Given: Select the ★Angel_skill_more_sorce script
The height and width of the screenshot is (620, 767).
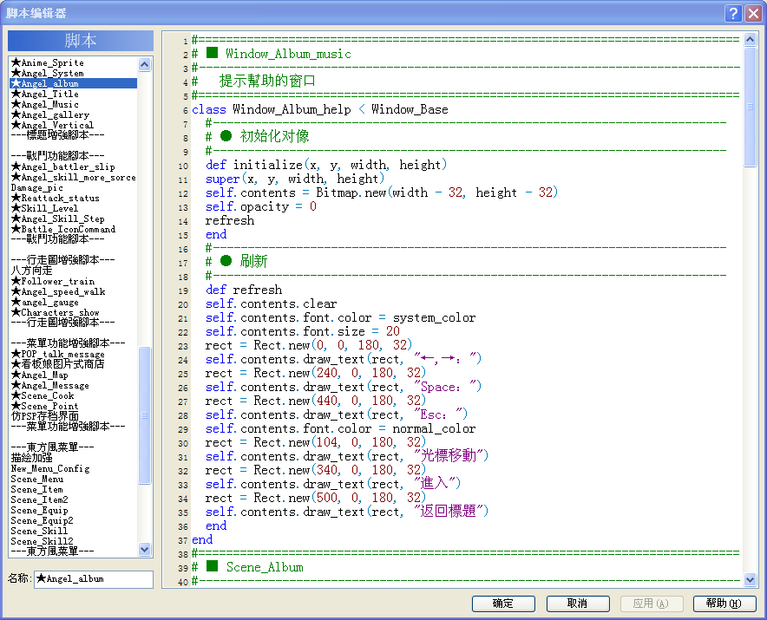Looking at the screenshot, I should [74, 177].
